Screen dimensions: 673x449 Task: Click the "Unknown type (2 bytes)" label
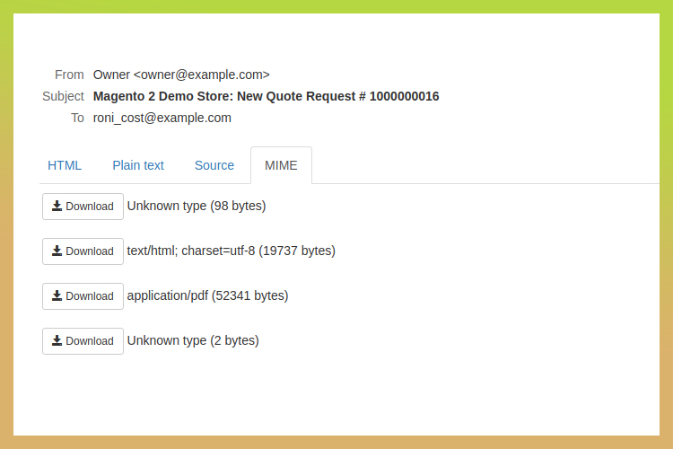(193, 340)
